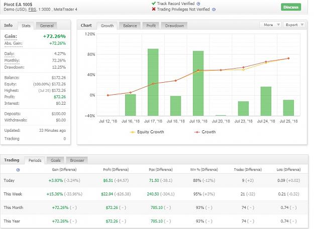Select the Growth chart tab

(107, 26)
